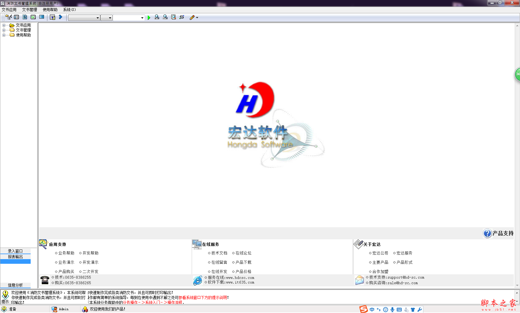
Task: Open the 技术文档 link under 在线服务
Action: click(x=219, y=253)
